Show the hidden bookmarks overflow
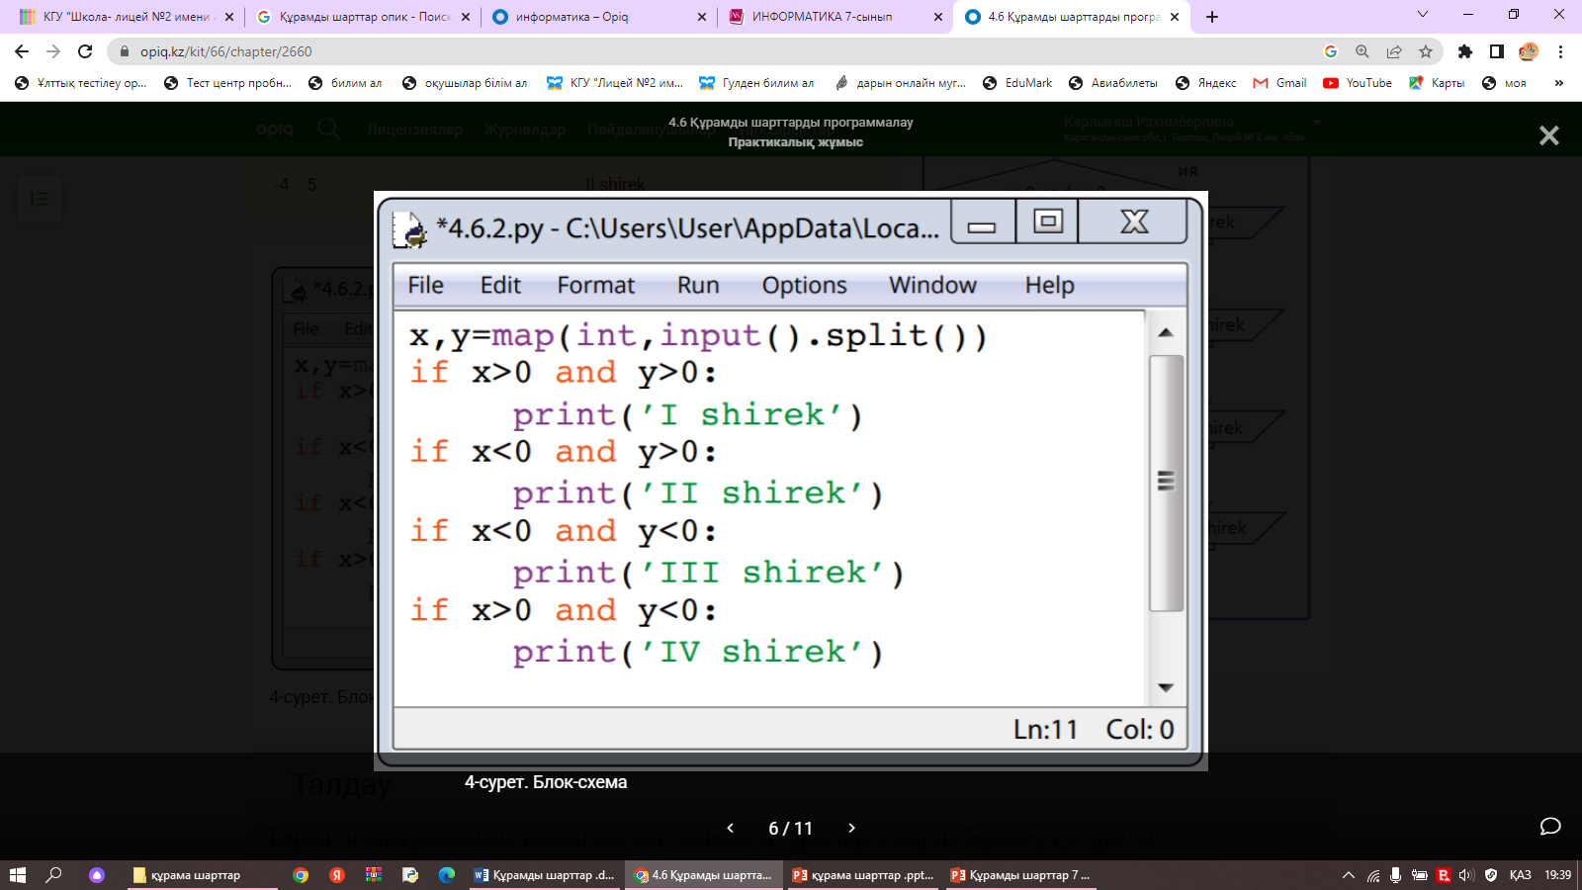This screenshot has width=1582, height=890. point(1558,83)
